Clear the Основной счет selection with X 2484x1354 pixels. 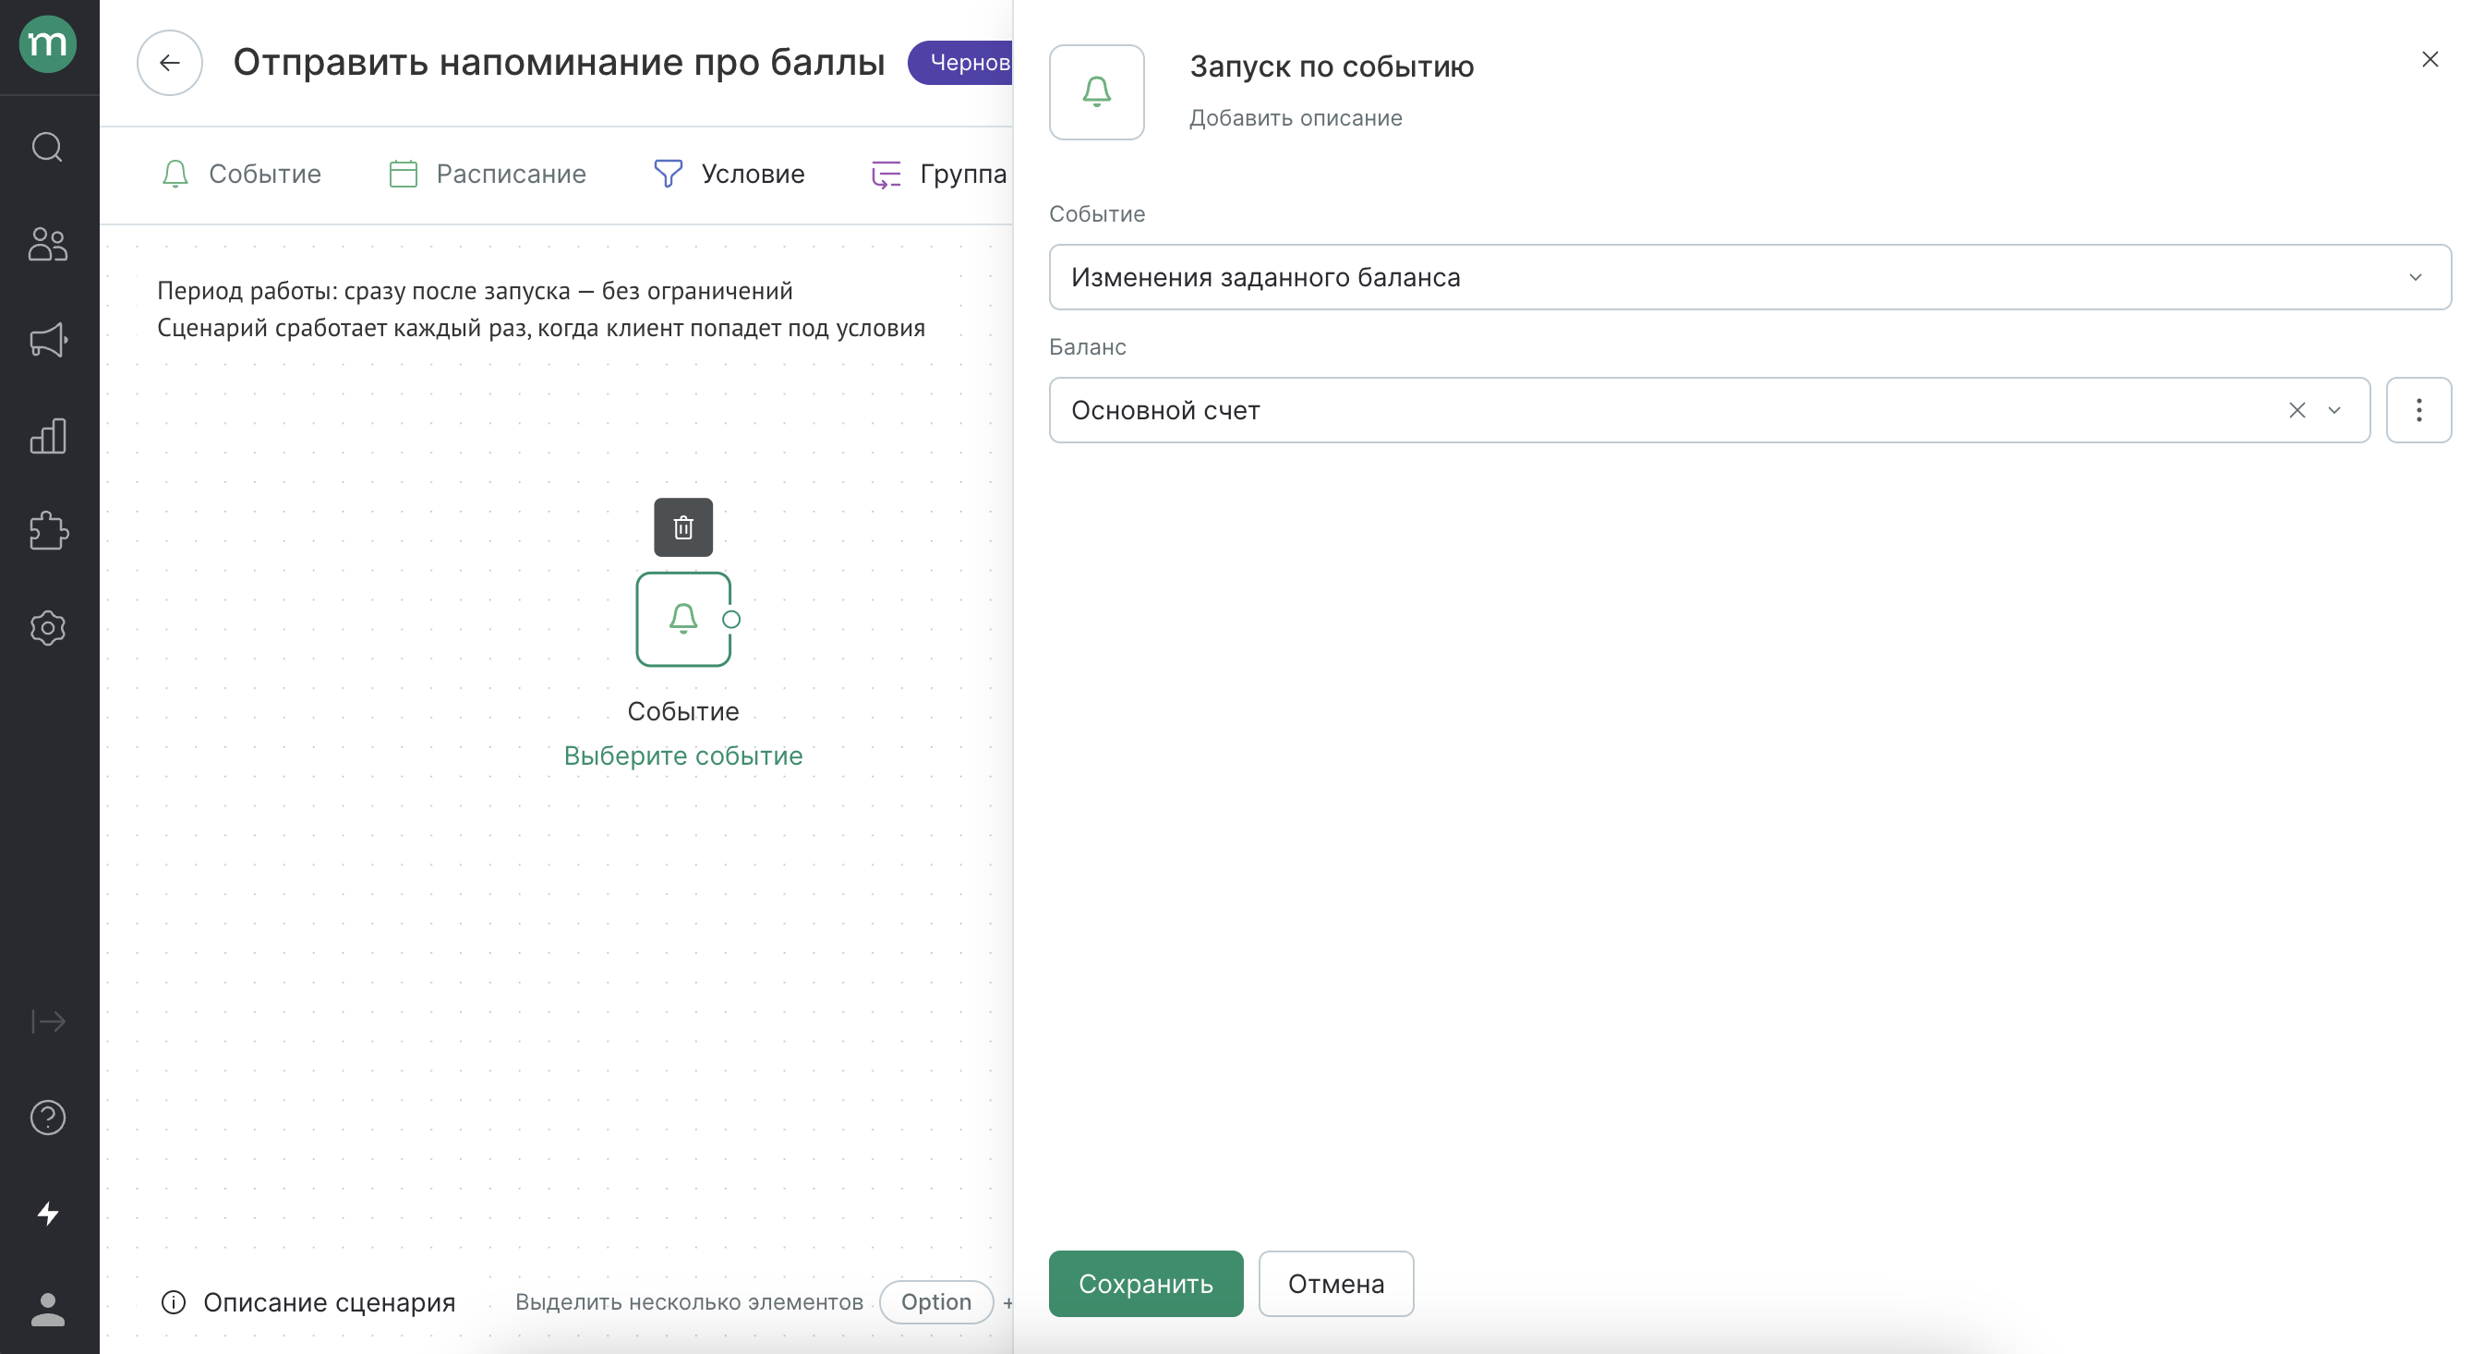(x=2297, y=410)
